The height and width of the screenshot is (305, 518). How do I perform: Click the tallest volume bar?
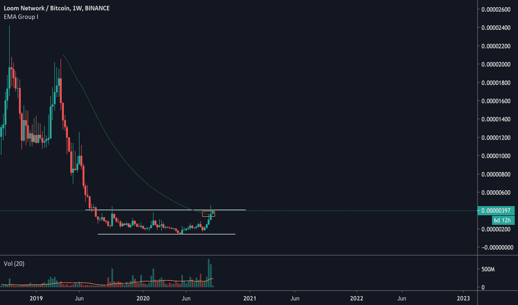coord(208,273)
